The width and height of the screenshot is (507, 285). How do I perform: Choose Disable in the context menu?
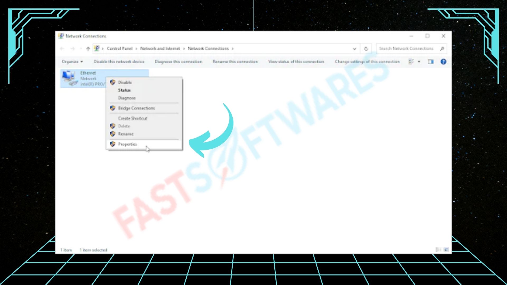144,82
